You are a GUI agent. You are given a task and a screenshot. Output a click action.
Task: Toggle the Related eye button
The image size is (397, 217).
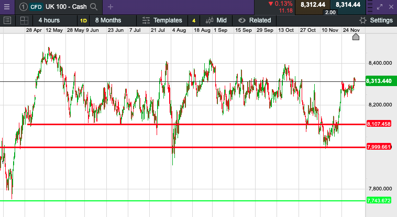click(255, 20)
